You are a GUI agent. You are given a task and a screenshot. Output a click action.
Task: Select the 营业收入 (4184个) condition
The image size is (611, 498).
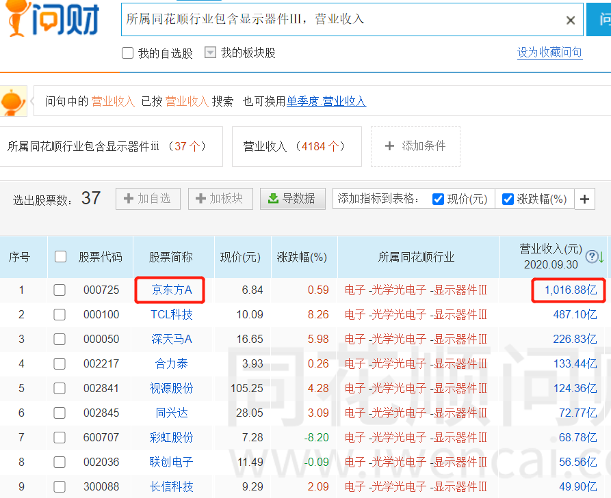tap(296, 146)
